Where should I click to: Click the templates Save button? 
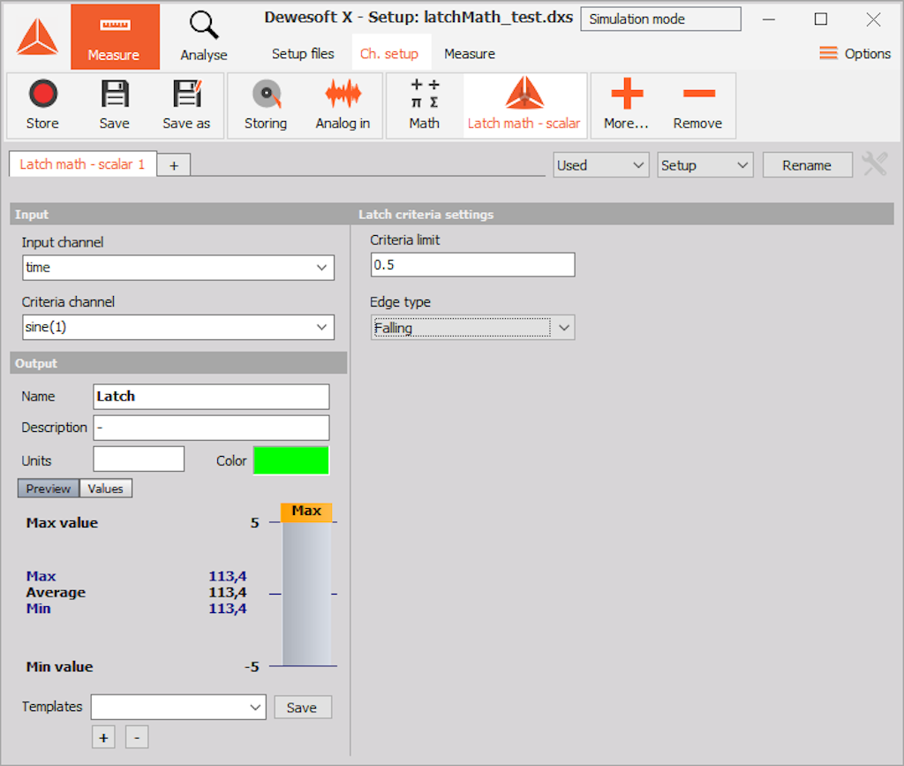tap(302, 707)
